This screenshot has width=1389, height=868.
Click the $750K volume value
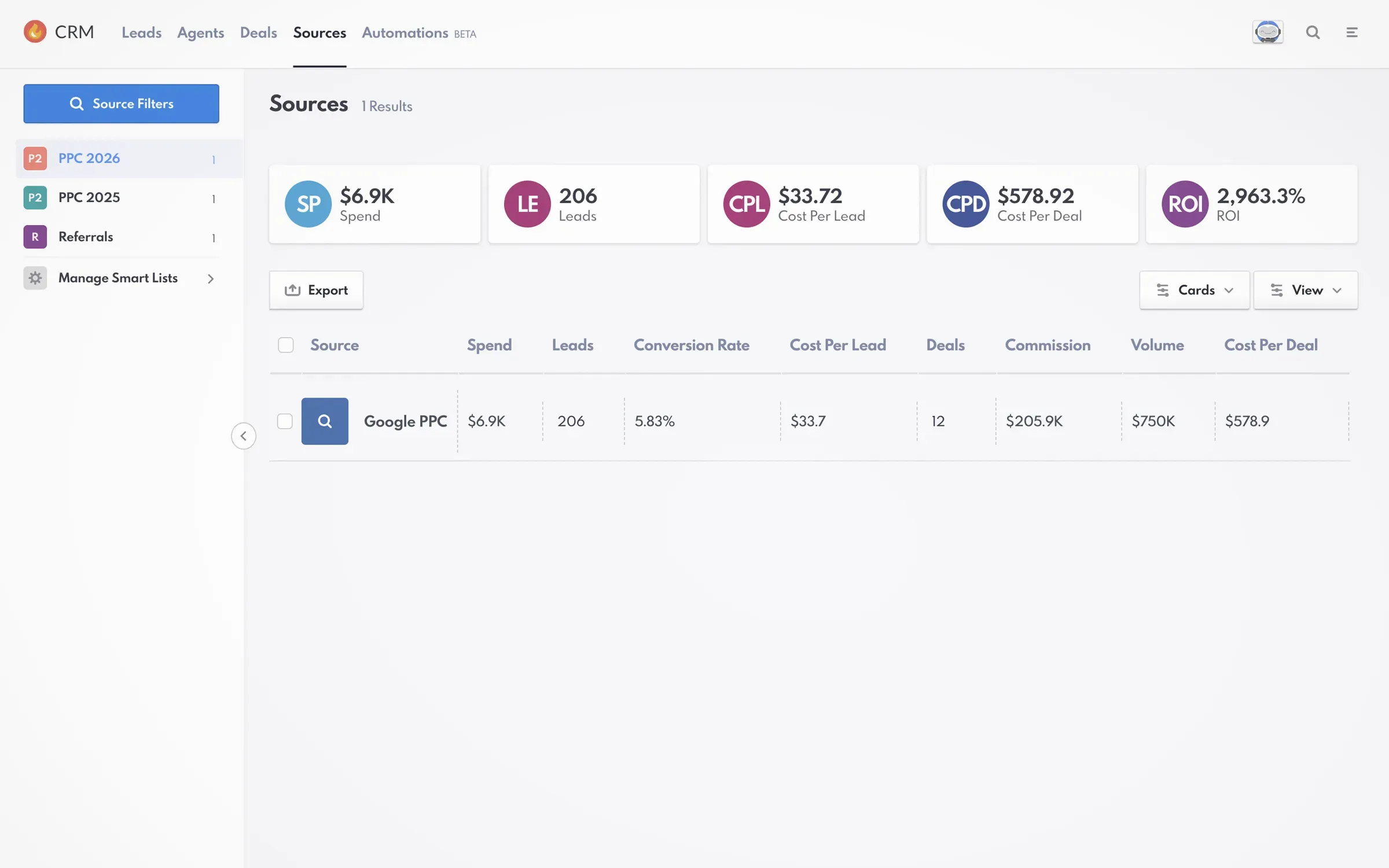1153,421
